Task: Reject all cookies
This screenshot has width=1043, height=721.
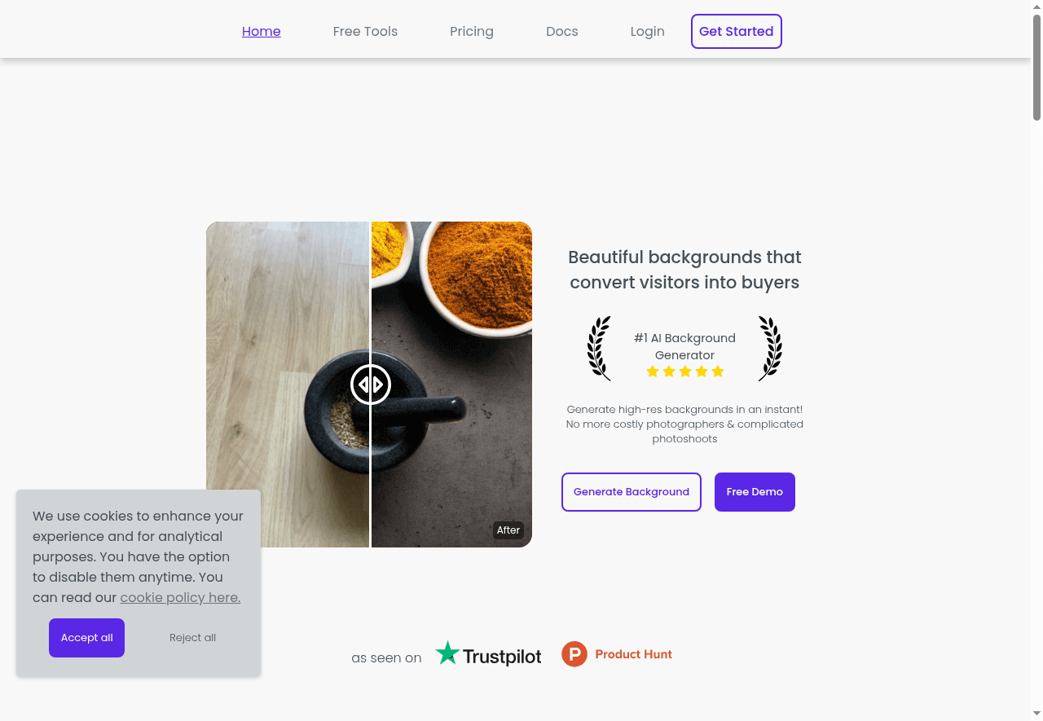Action: click(x=193, y=638)
